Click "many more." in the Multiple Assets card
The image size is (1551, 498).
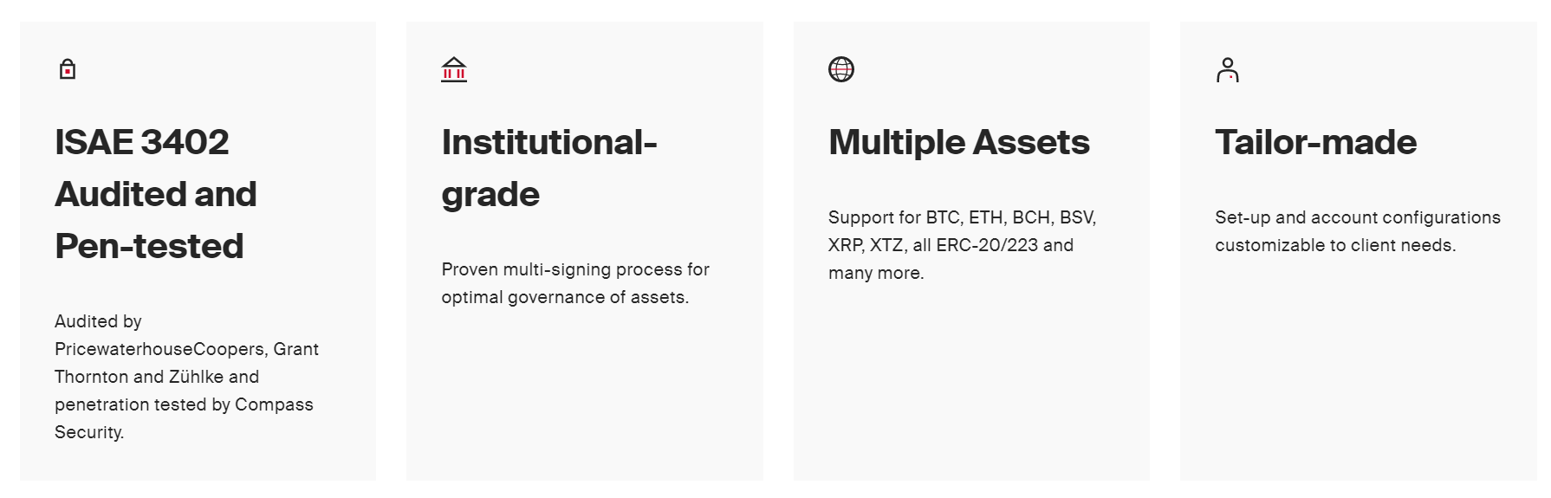(876, 273)
